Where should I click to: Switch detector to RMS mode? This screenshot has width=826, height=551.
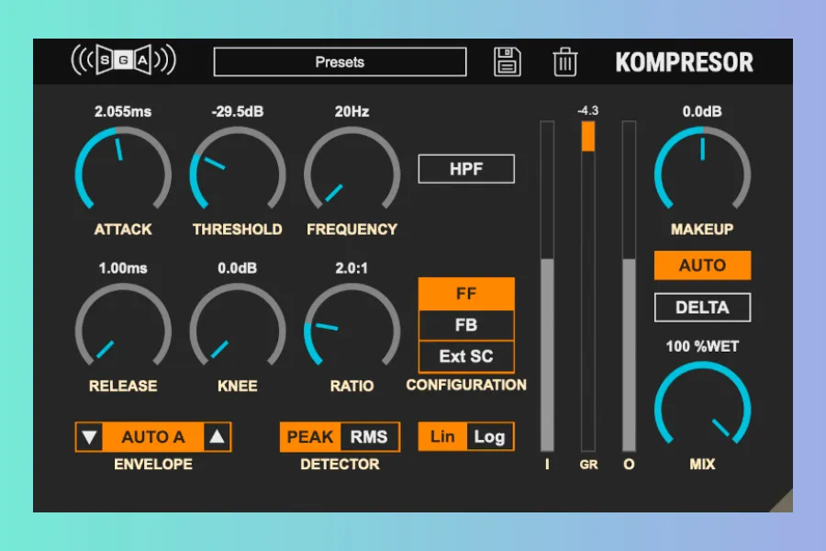coord(369,437)
